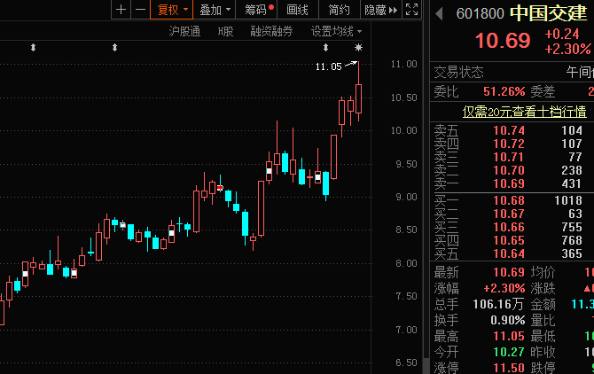Click the 仅需20元查看十档行情 link
594x374 pixels.
524,112
